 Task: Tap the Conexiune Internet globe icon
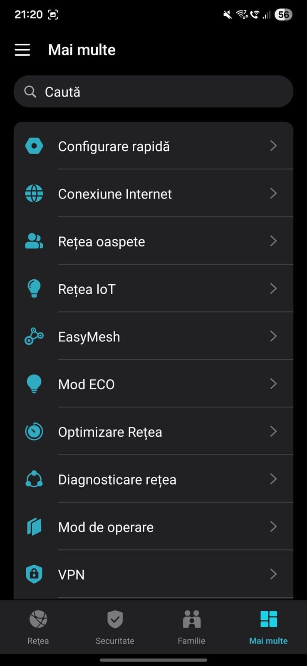[x=34, y=194]
